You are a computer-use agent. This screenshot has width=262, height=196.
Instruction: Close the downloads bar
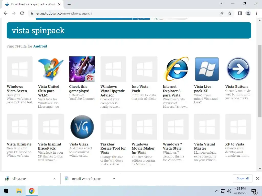click(257, 178)
